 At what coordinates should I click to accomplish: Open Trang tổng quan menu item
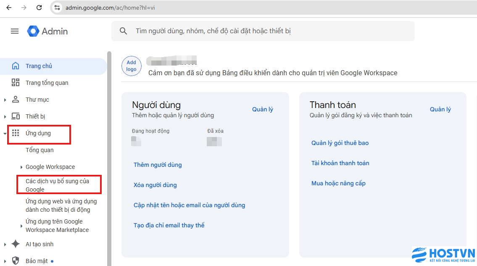pos(47,83)
